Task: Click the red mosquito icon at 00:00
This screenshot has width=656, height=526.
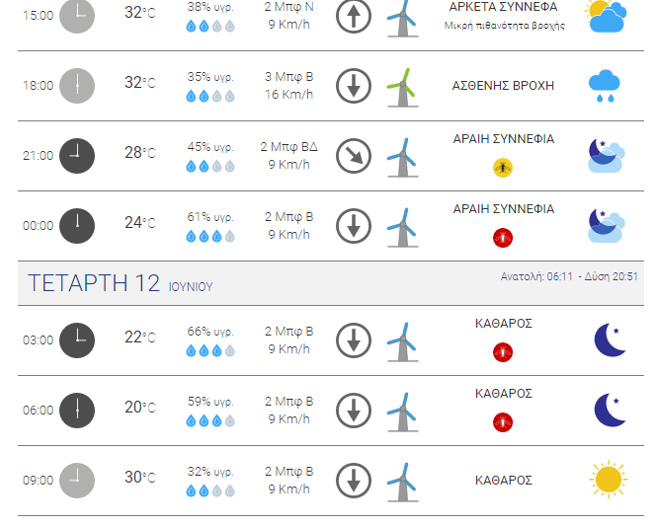Action: coord(503,238)
